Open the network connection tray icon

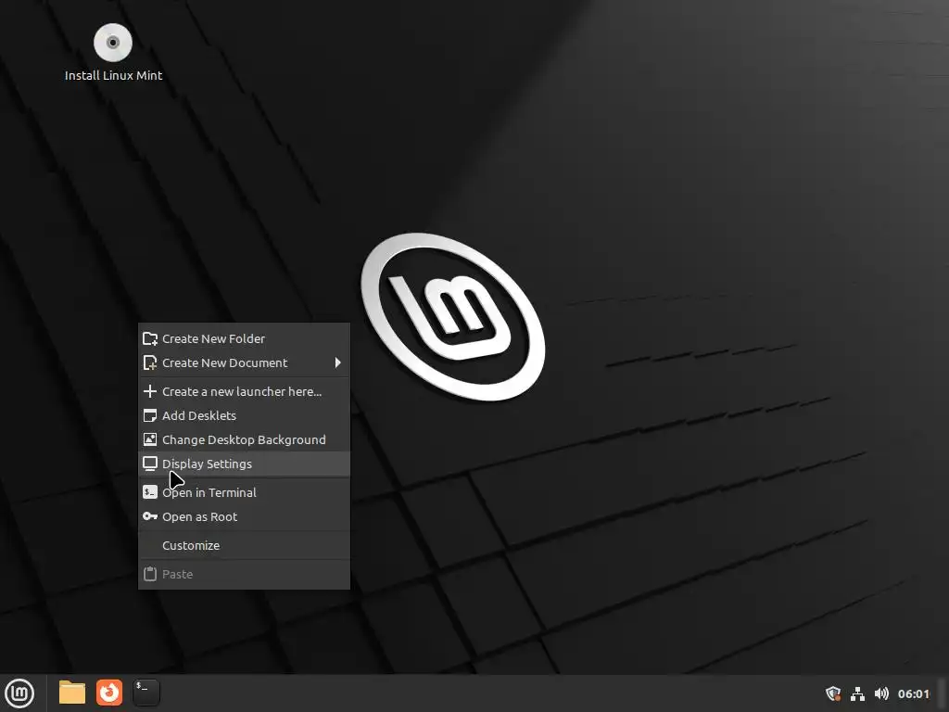(x=857, y=693)
